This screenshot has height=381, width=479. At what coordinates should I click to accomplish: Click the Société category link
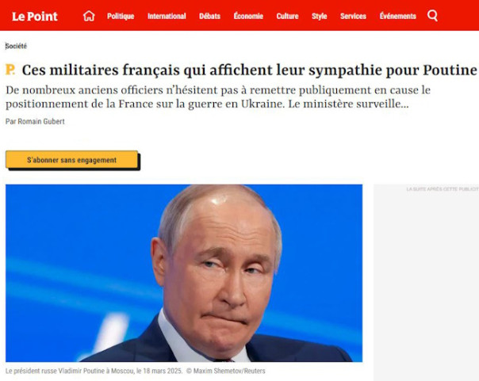click(x=16, y=46)
